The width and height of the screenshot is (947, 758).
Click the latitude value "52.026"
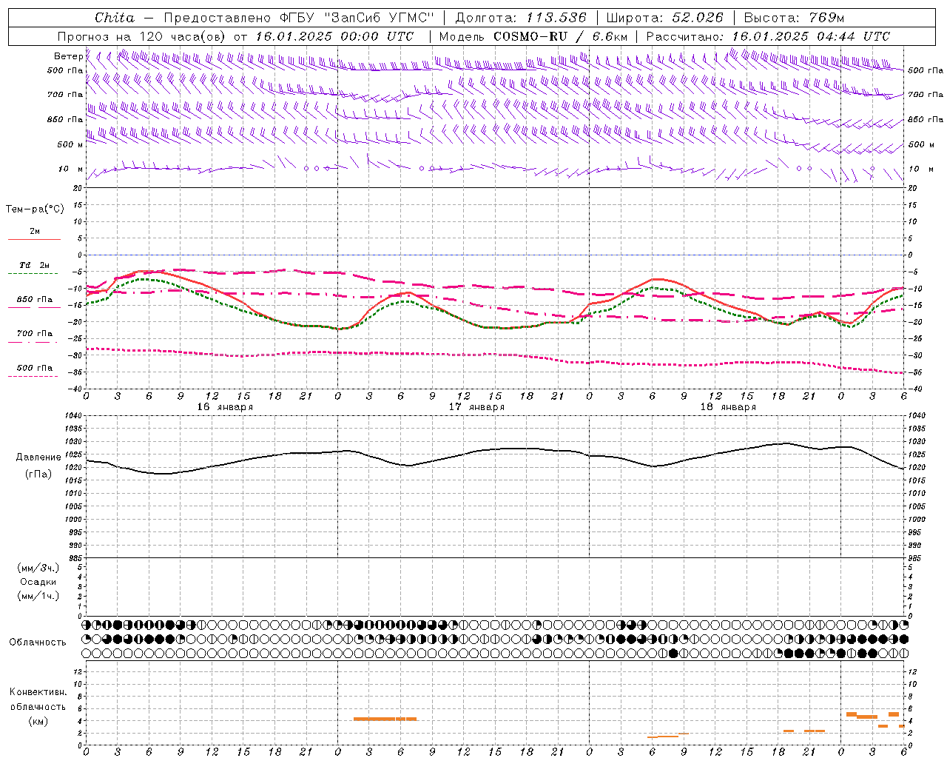click(x=698, y=18)
